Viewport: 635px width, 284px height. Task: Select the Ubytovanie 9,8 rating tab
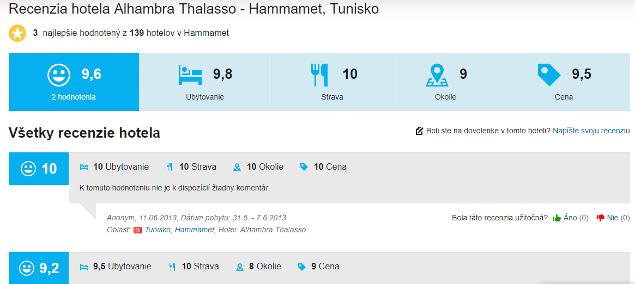pyautogui.click(x=205, y=82)
